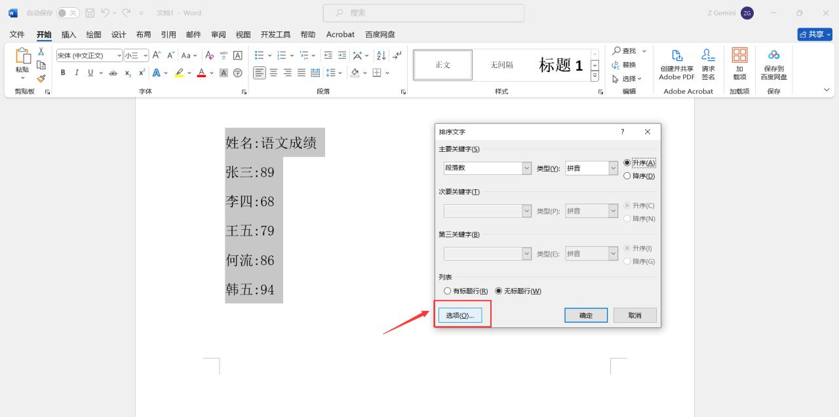Open the 选择 select dropdown

coord(627,79)
